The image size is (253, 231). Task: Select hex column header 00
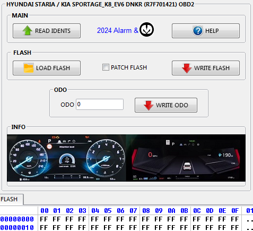tap(45, 211)
